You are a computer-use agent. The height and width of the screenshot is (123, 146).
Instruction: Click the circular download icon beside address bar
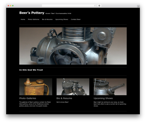(99, 6)
